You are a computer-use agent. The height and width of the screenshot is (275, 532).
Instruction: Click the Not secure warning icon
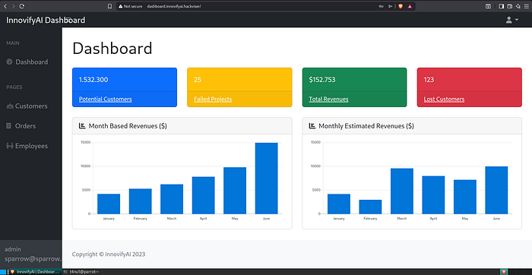(x=120, y=6)
